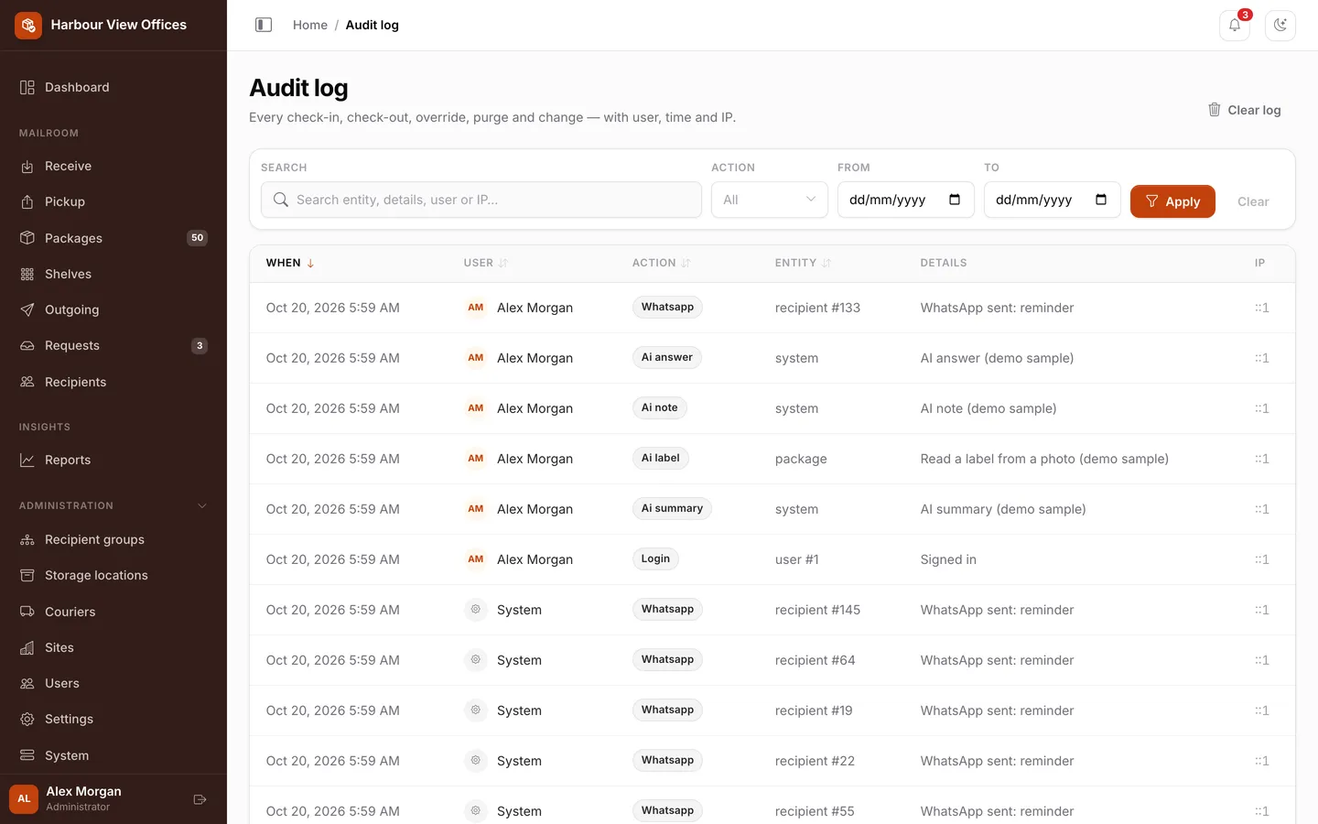The width and height of the screenshot is (1318, 824).
Task: Open the To date calendar picker
Action: coord(1101,200)
